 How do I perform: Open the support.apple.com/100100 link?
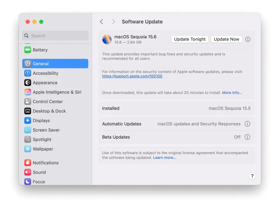132,76
